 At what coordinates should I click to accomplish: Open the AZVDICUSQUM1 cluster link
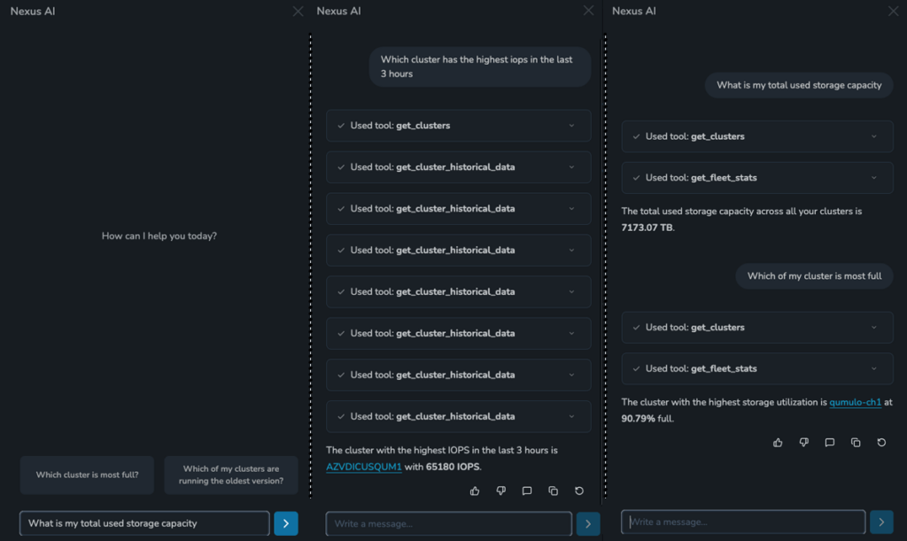click(x=363, y=467)
